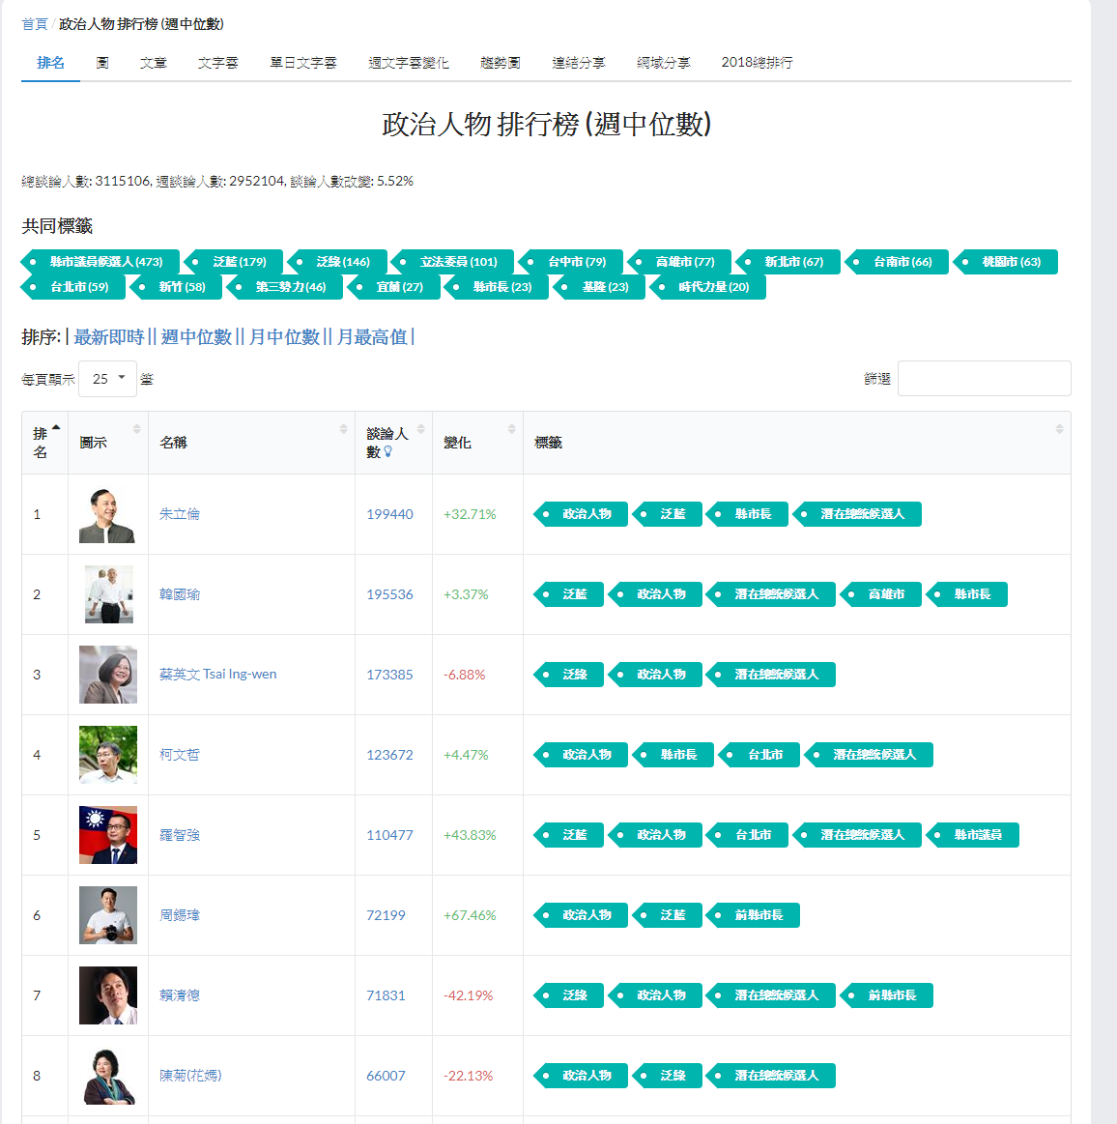Click 柯文哲 portrait thumbnail

(107, 755)
